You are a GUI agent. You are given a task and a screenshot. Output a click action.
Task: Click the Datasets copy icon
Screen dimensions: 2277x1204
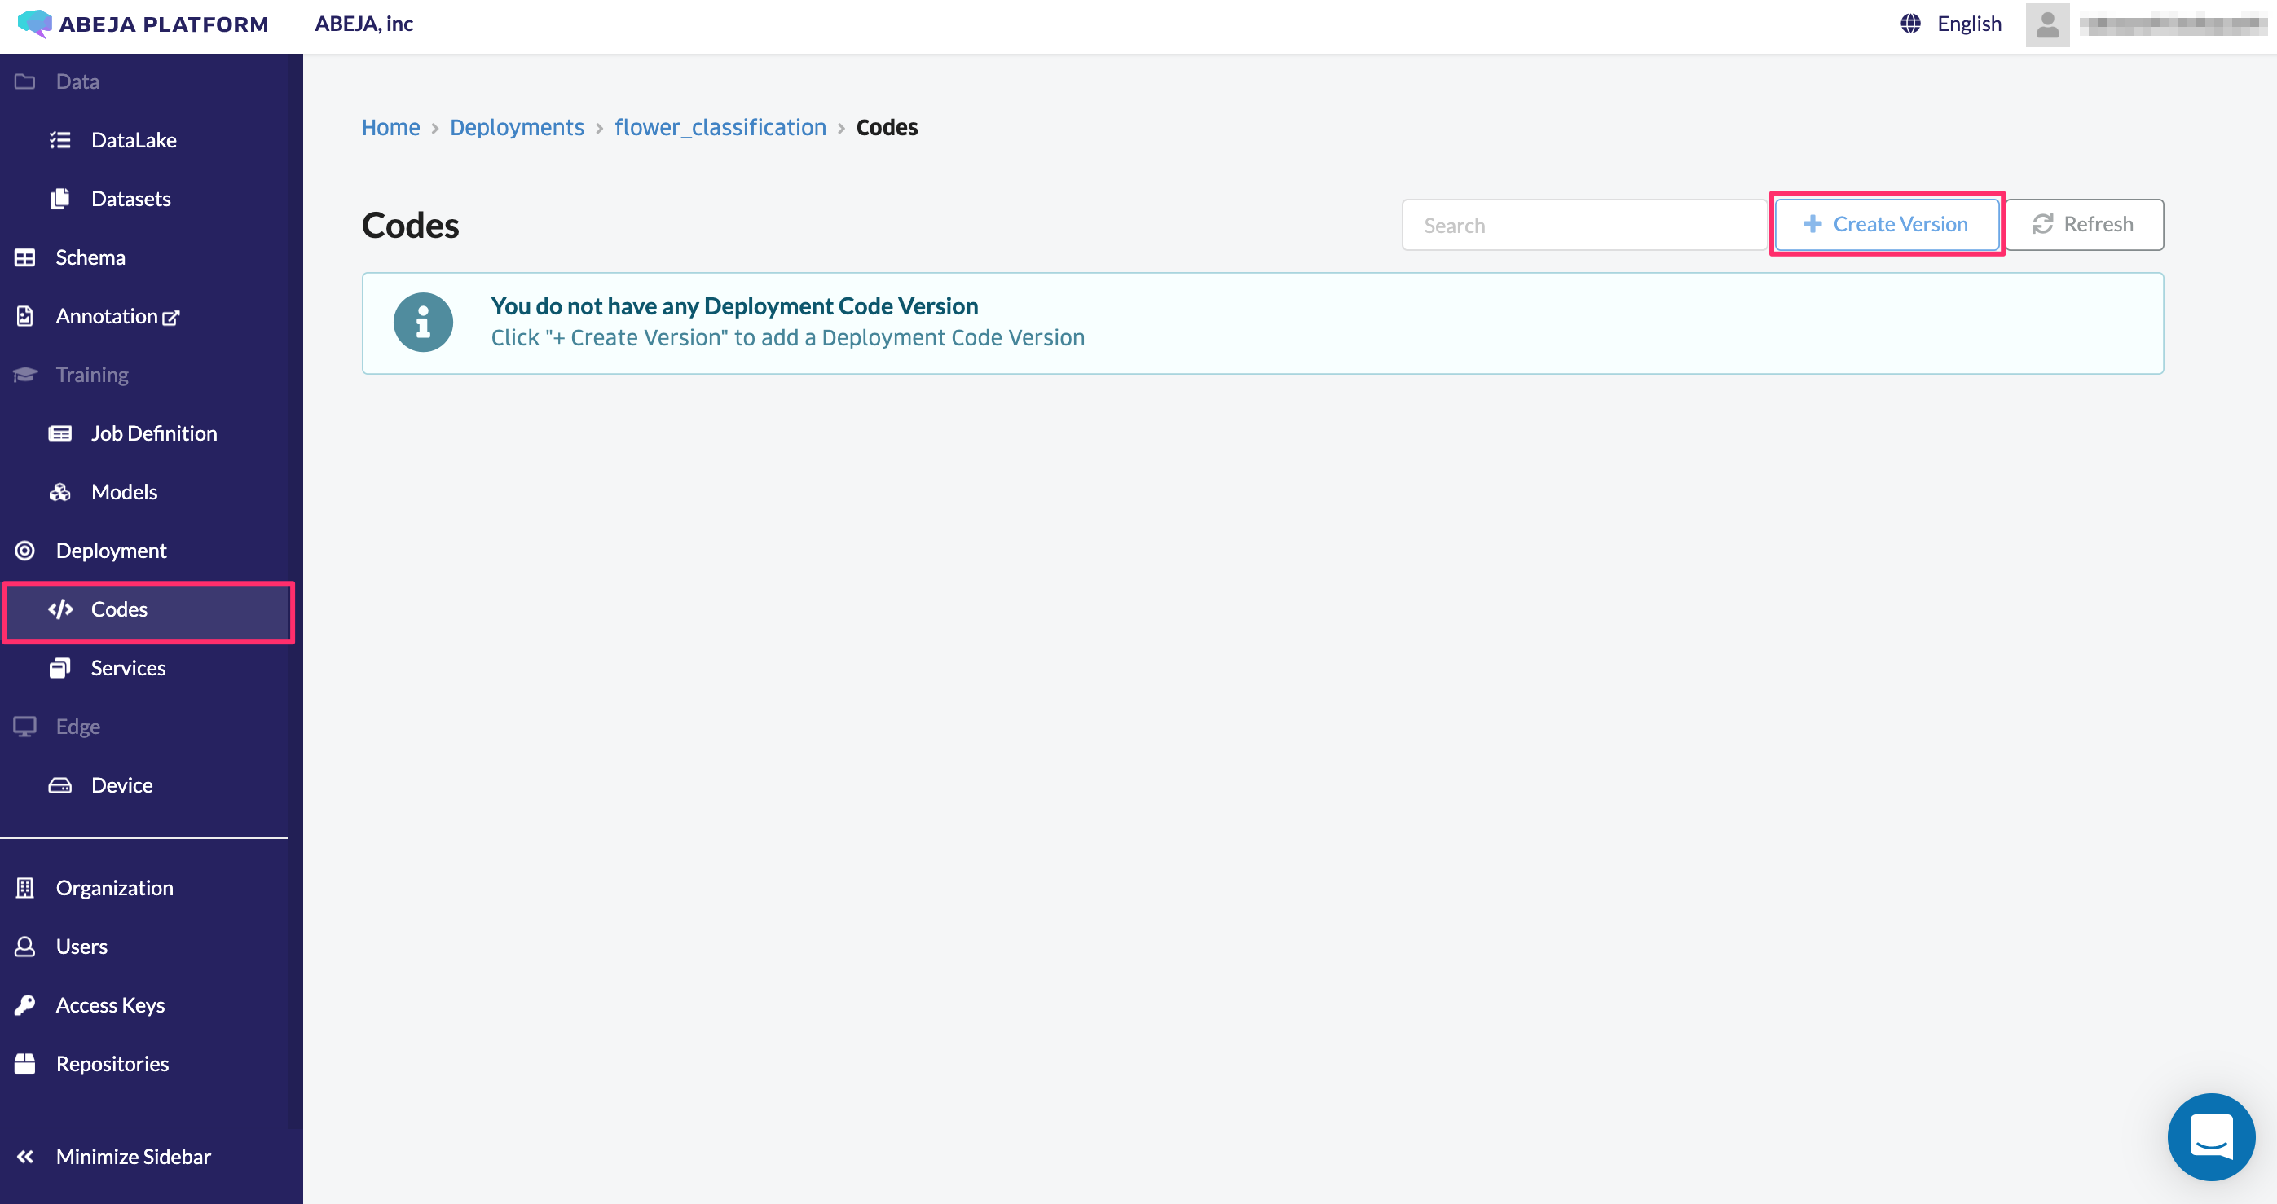pyautogui.click(x=60, y=199)
